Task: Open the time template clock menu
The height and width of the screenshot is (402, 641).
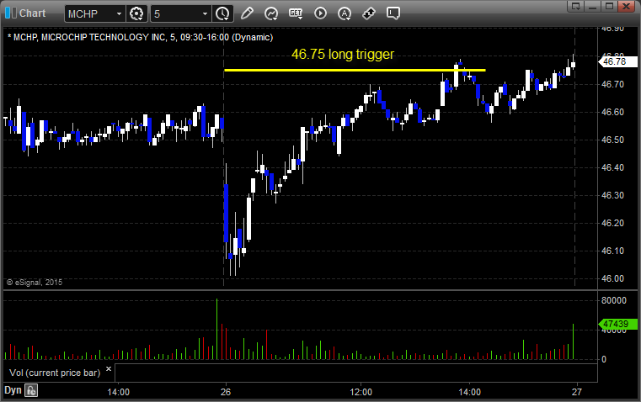Action: [223, 13]
